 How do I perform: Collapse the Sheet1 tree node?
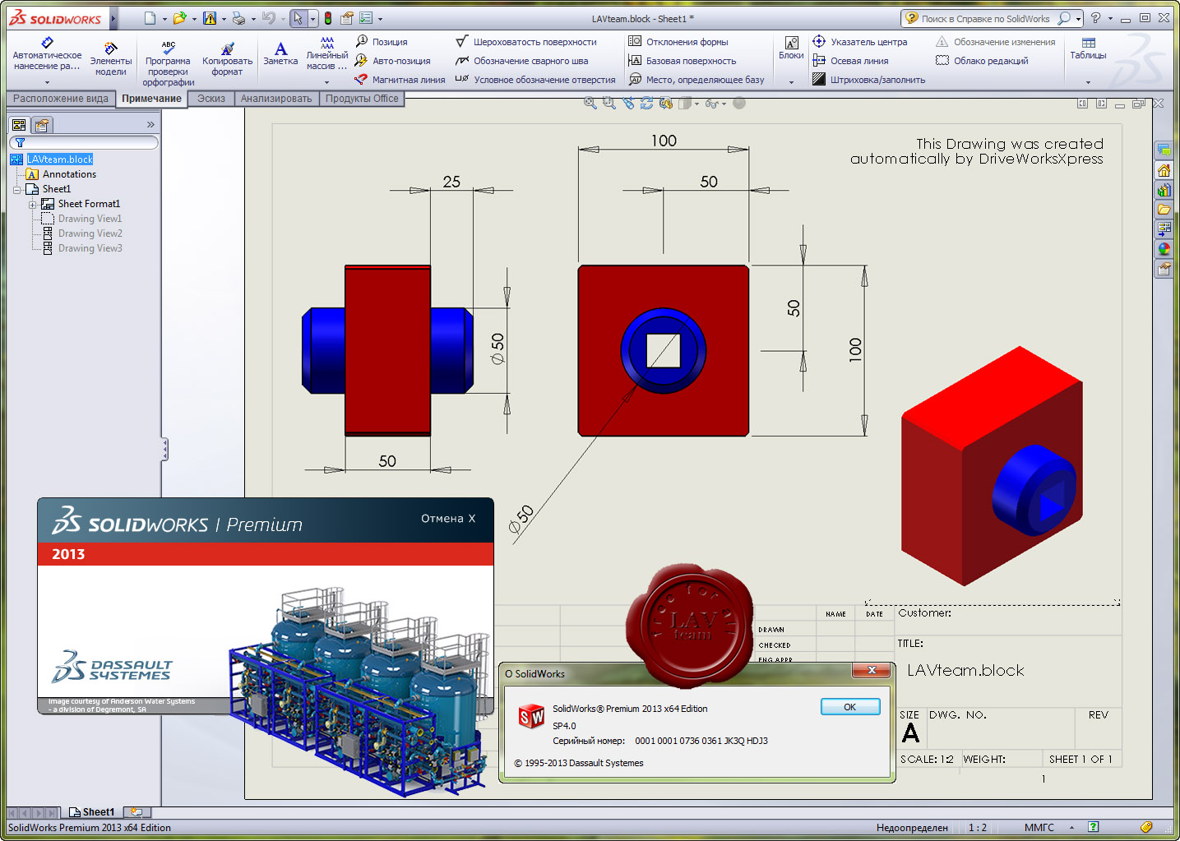click(16, 189)
